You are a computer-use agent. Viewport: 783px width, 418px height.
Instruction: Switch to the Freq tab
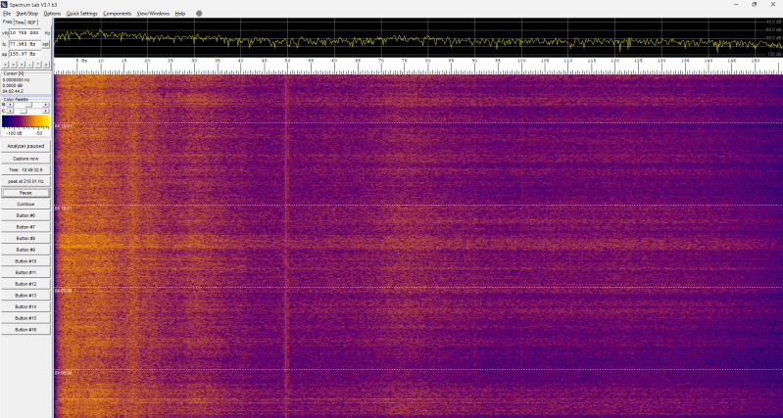click(7, 22)
